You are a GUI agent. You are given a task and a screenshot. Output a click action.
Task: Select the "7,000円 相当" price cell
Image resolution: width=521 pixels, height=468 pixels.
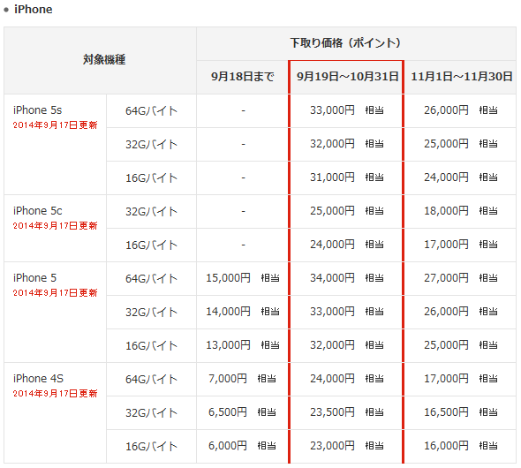pos(242,378)
